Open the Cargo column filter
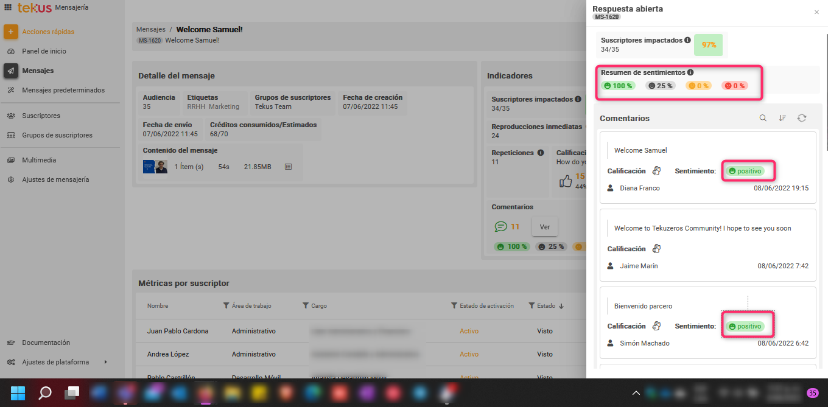828x407 pixels. (306, 306)
